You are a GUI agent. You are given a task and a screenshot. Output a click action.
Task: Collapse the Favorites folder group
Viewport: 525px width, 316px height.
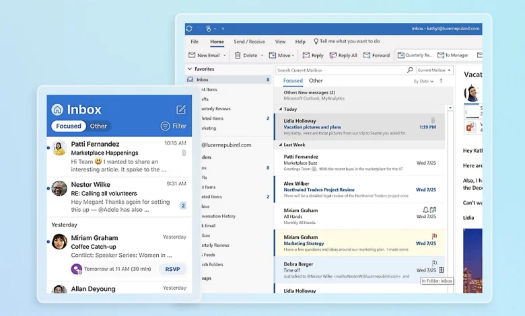tap(190, 69)
